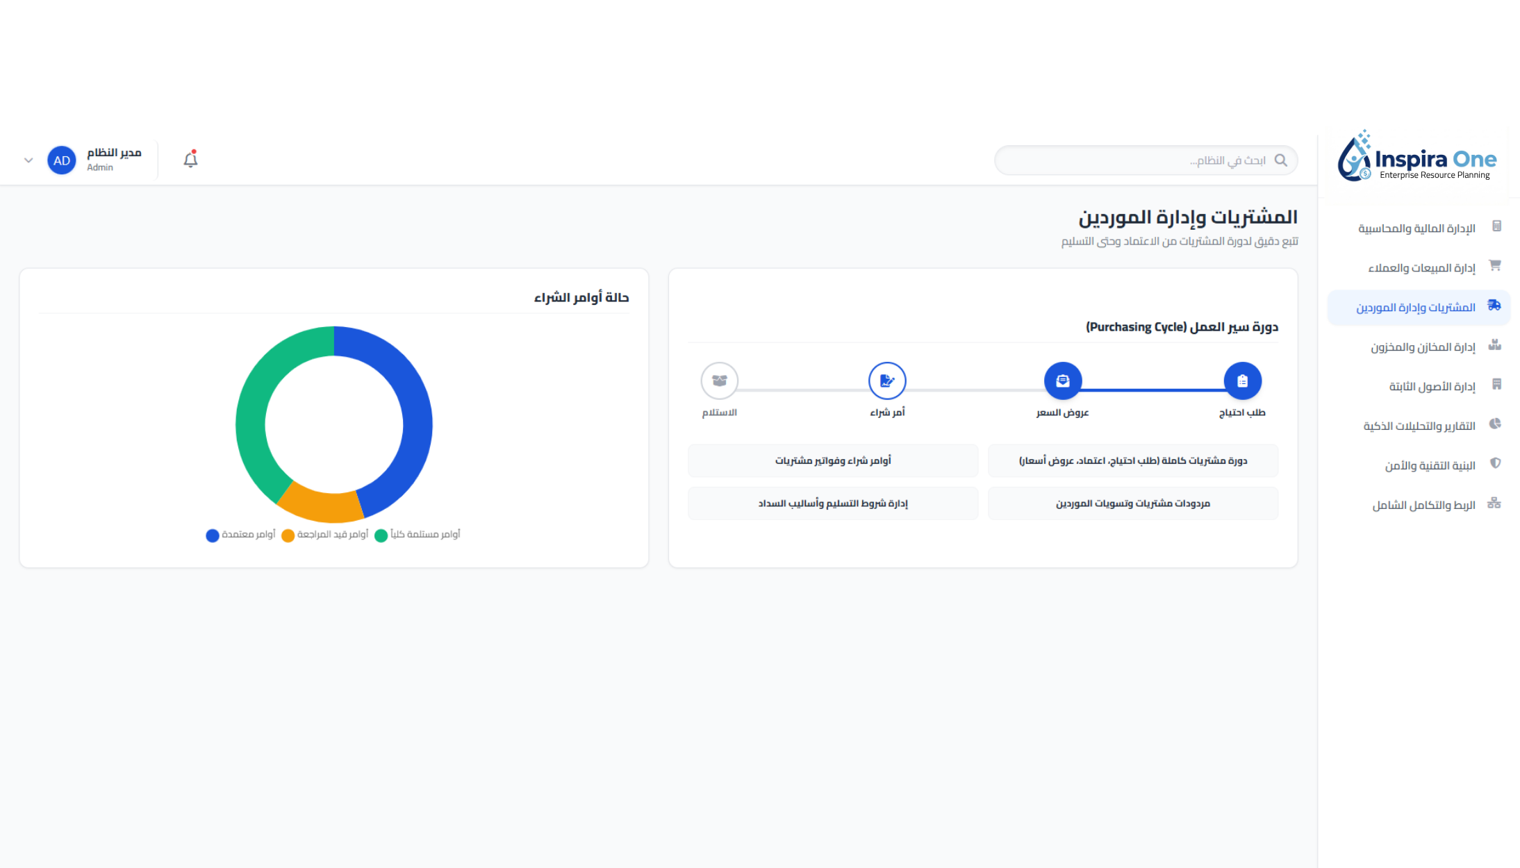Screen dimensions: 1520x868
Task: Click the عروض السعر step label
Action: [1063, 412]
